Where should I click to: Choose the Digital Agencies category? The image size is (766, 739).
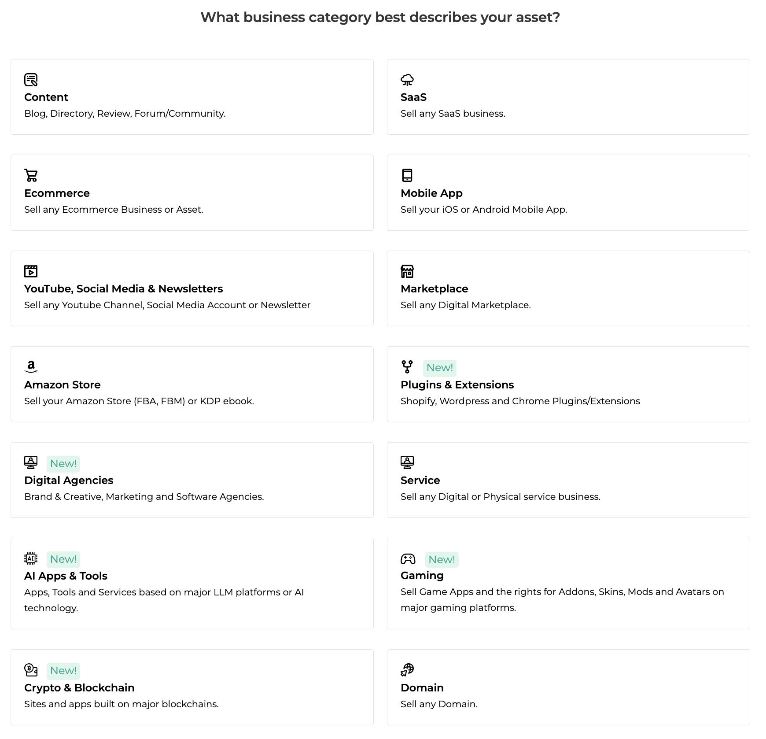click(x=69, y=480)
